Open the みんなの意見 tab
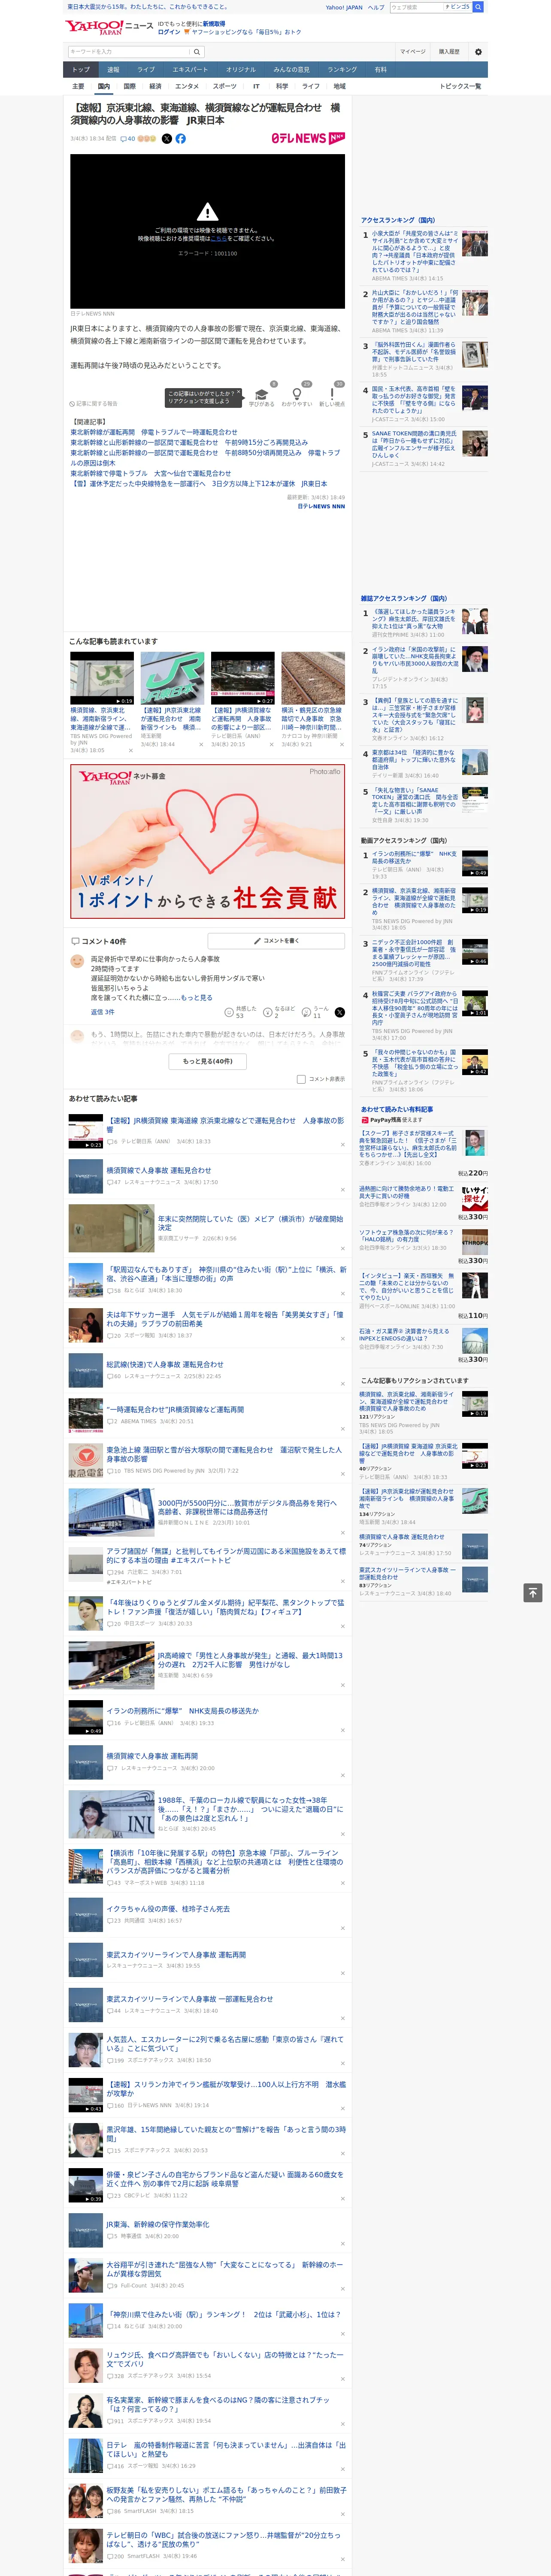 pos(291,70)
